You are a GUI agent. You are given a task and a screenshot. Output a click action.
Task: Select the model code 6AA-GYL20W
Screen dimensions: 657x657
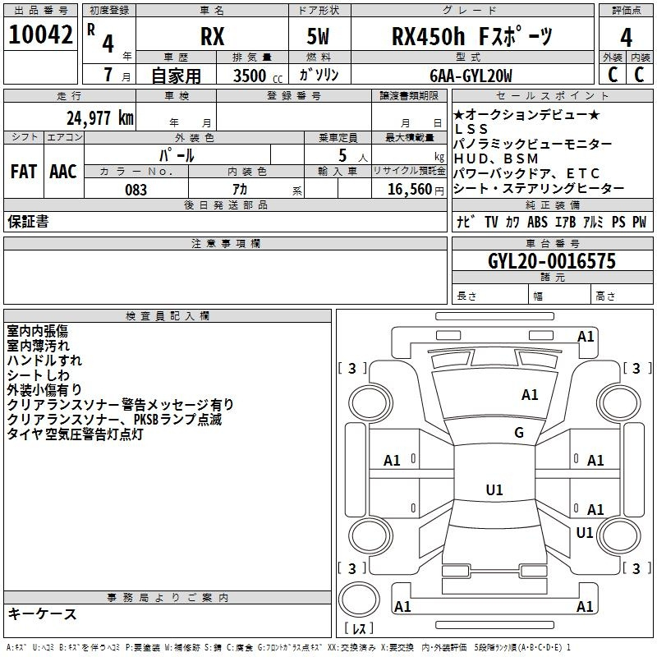pos(471,76)
